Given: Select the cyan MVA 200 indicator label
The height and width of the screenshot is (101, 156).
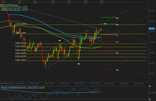Looking at the screenshot, I should point(14,8).
